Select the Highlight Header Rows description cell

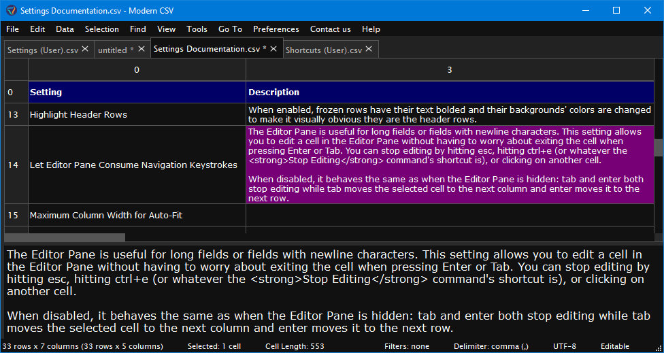(450, 114)
